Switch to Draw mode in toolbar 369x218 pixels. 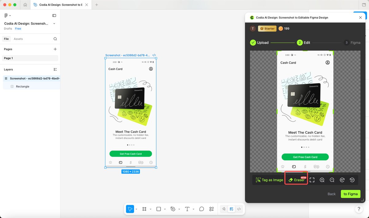pos(224,209)
